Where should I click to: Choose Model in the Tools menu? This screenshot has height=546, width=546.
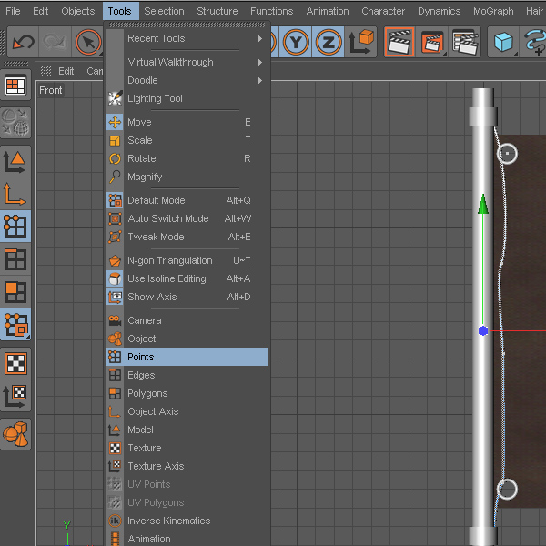[187, 430]
